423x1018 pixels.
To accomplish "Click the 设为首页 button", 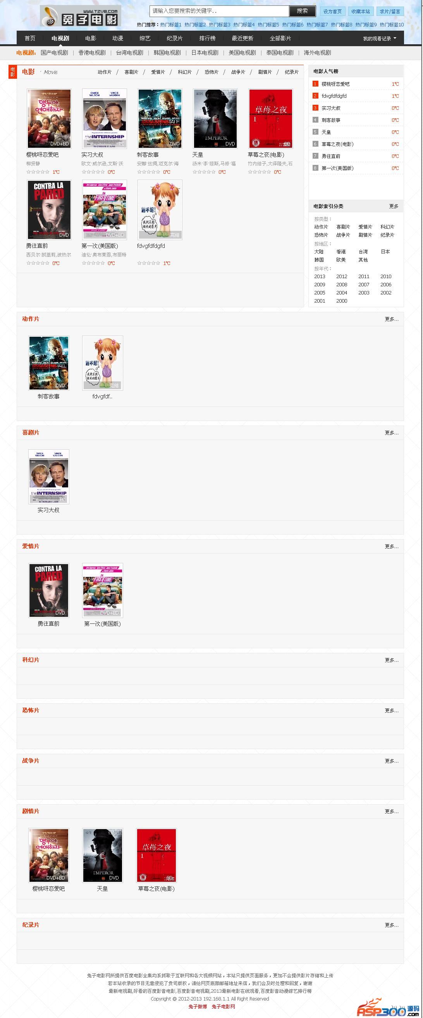I will [x=332, y=12].
